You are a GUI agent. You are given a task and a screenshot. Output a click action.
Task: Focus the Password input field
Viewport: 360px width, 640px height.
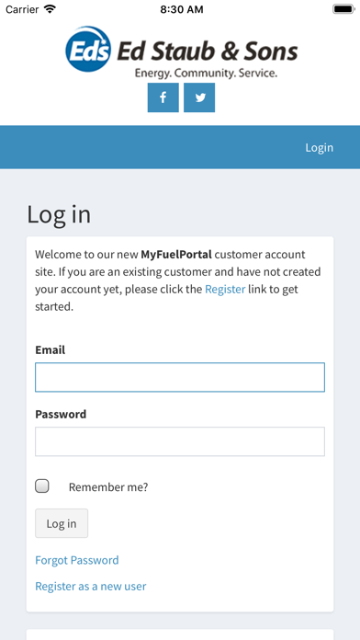(x=180, y=441)
